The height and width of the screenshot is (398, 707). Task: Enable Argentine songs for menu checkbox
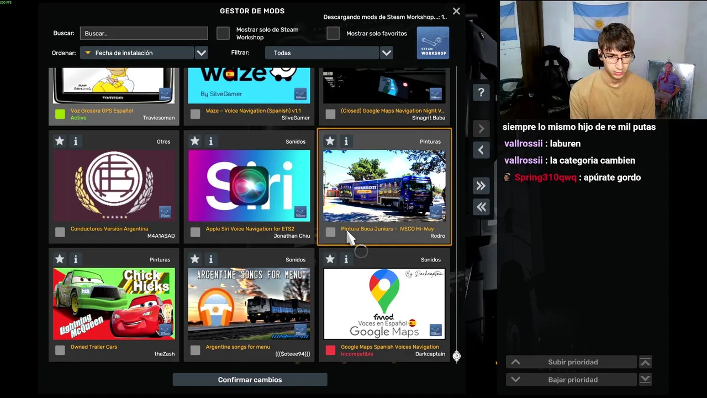[x=196, y=350]
